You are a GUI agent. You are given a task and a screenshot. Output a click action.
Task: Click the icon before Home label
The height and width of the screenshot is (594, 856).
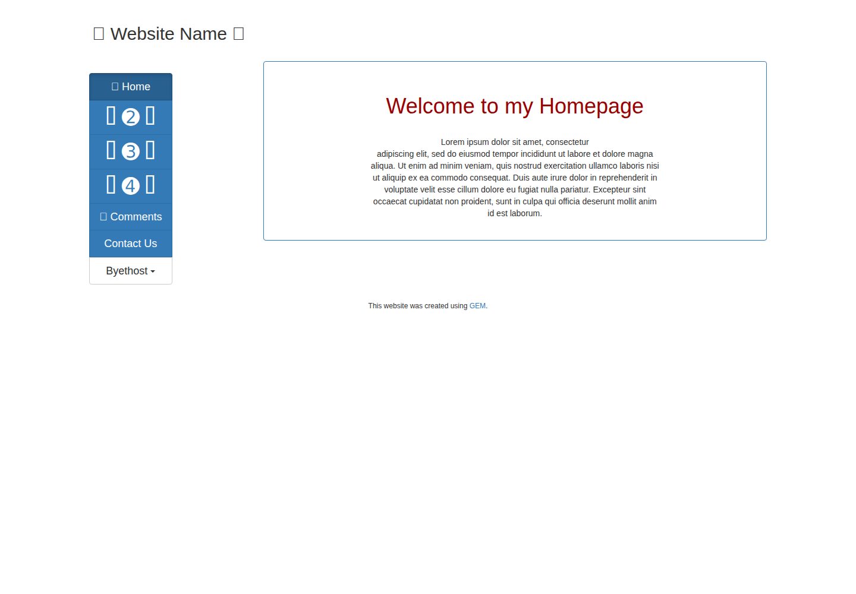click(x=115, y=87)
